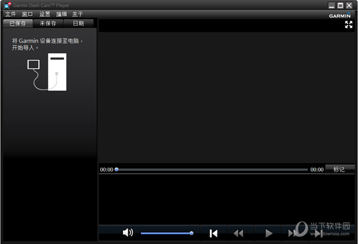This screenshot has height=244, width=358.
Task: Open the 关于 menu
Action: click(78, 14)
